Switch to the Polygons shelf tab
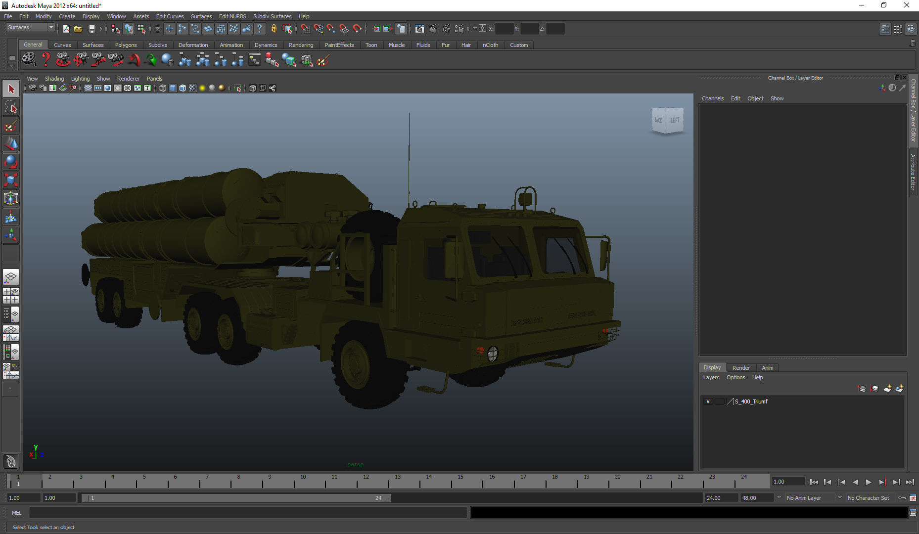Screen dimensions: 919x534 click(x=126, y=45)
